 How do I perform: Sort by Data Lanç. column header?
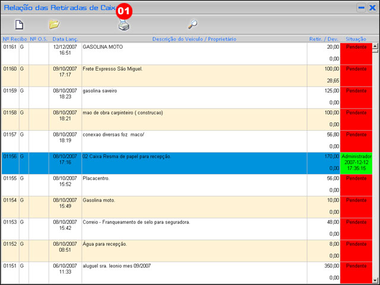[x=65, y=39]
